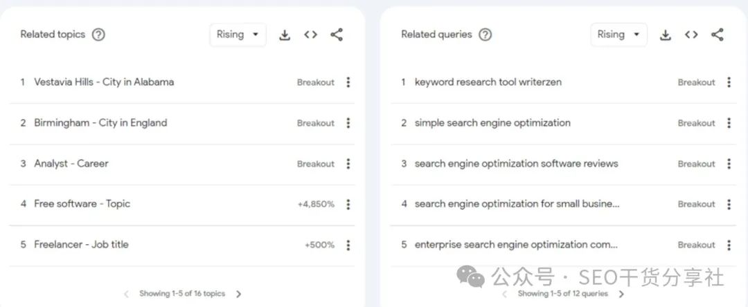
Task: Open embed code for Related topics
Action: pyautogui.click(x=310, y=35)
